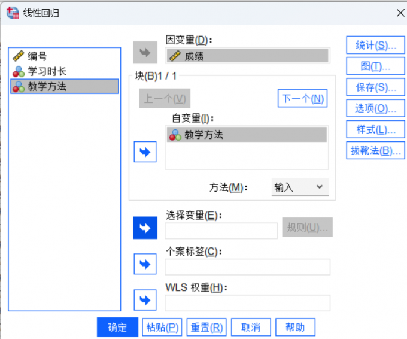Click the arrow button beside 因变量 field
The image size is (407, 339).
[145, 53]
